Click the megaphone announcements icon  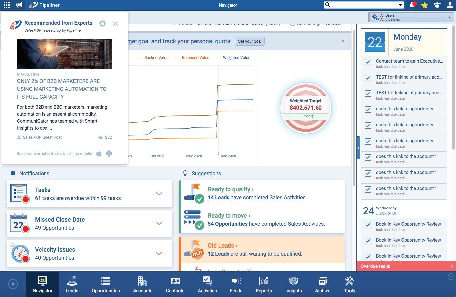tap(19, 5)
